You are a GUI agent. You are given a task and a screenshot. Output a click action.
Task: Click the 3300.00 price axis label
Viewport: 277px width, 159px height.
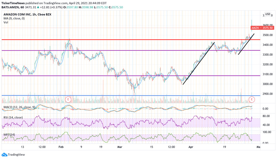click(x=267, y=54)
